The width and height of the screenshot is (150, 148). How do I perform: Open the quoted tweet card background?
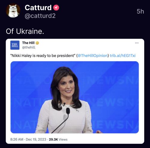tap(75, 91)
